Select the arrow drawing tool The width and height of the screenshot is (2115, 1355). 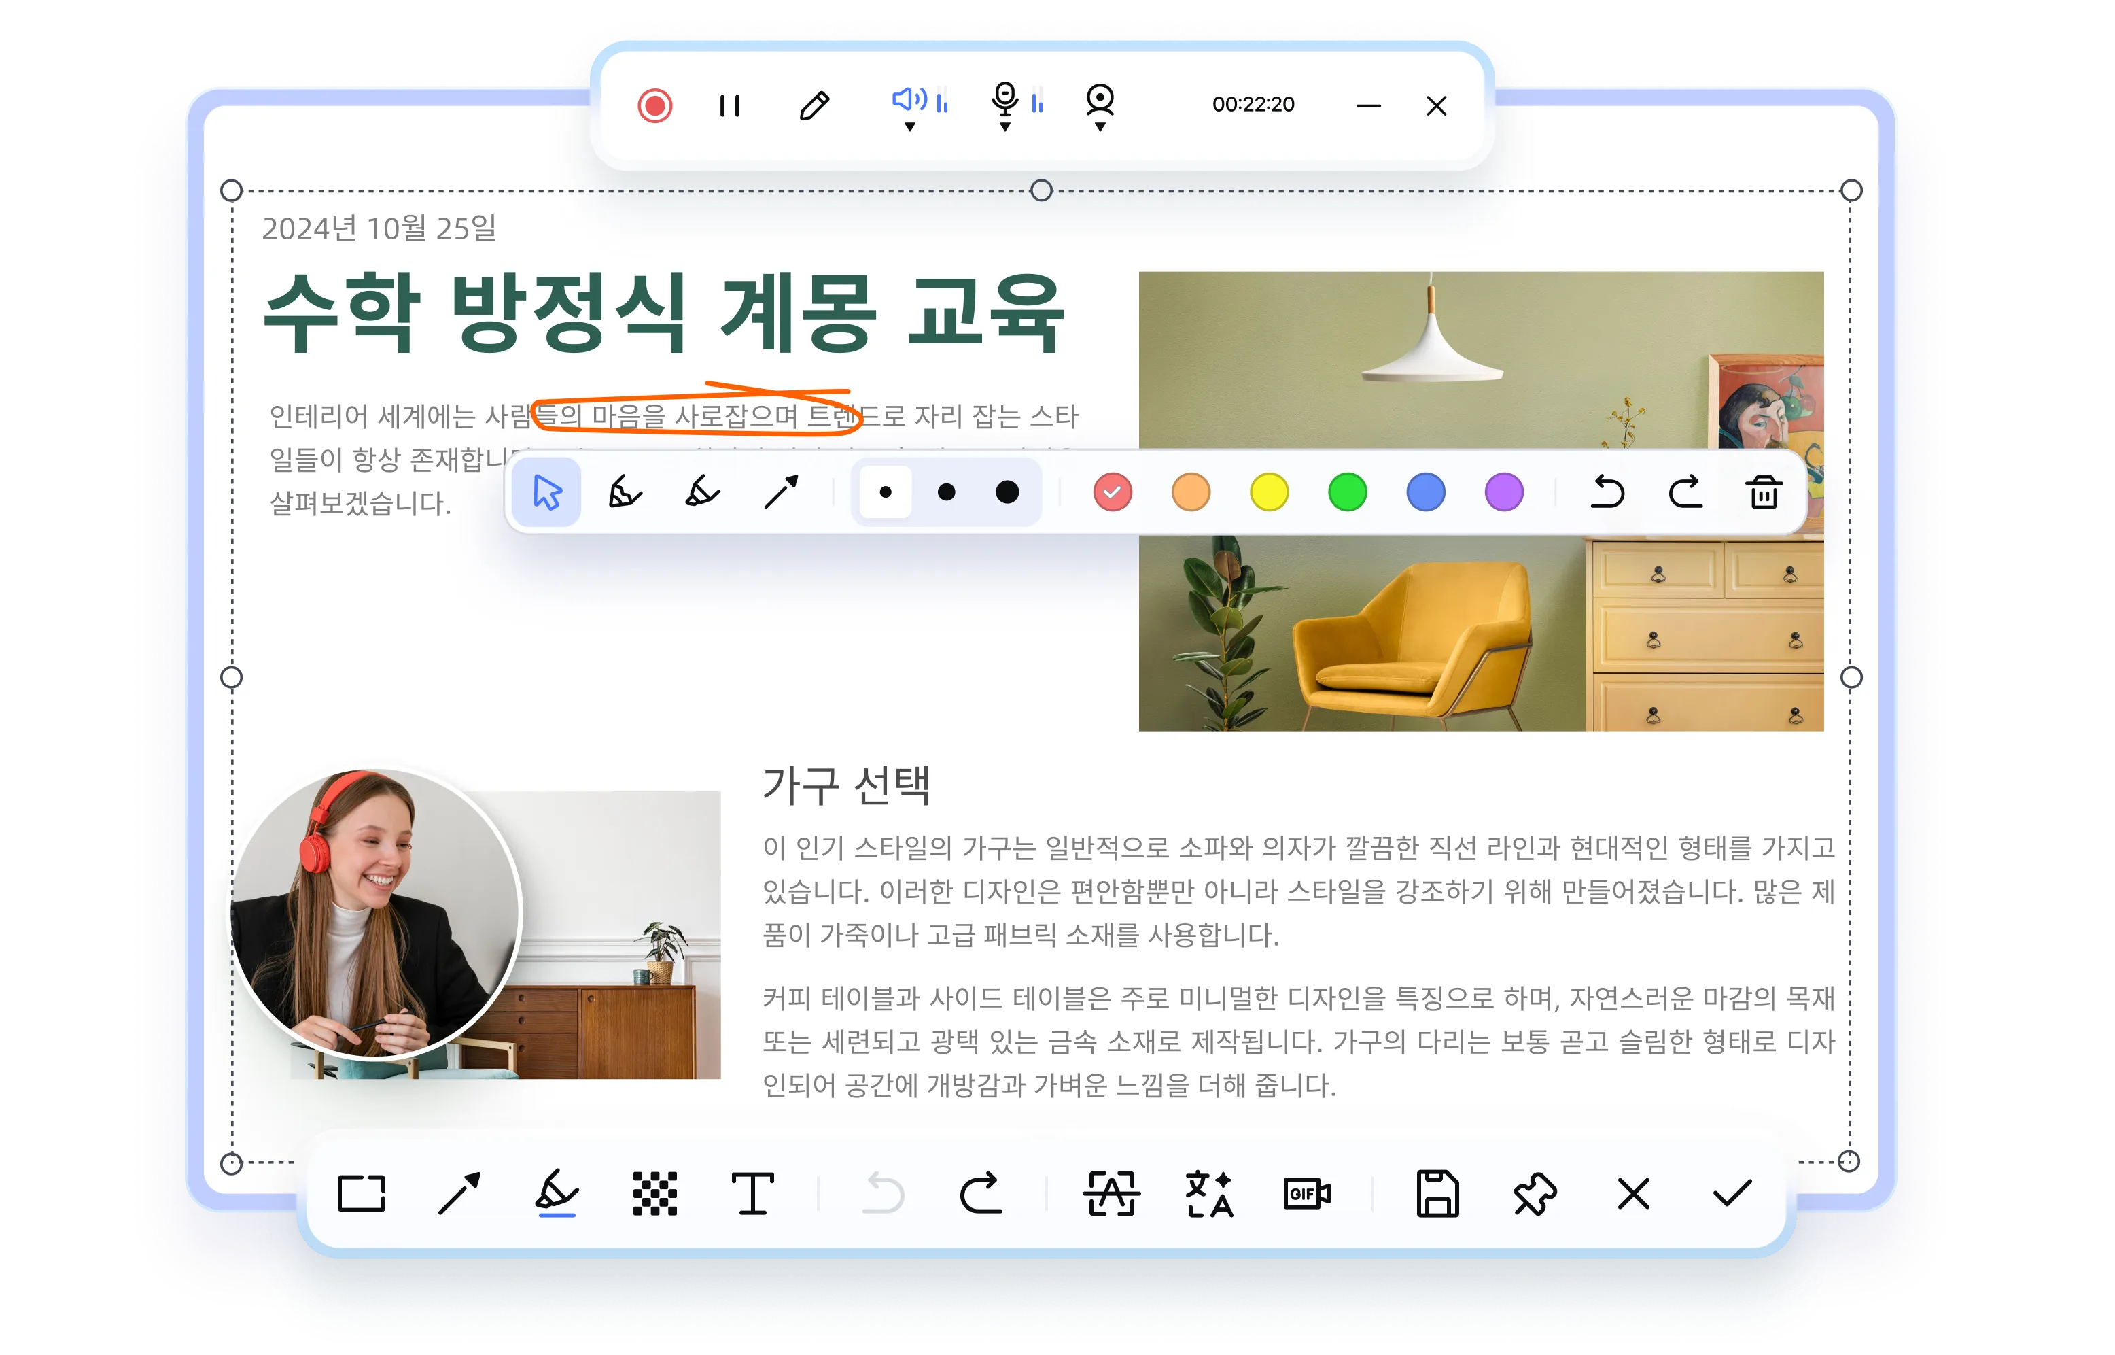click(781, 491)
